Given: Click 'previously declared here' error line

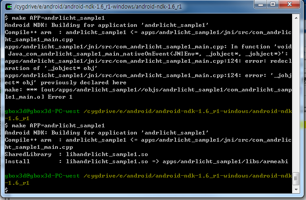Looking at the screenshot, I should coord(148,79).
